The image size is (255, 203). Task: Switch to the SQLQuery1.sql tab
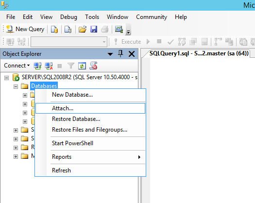(x=199, y=53)
